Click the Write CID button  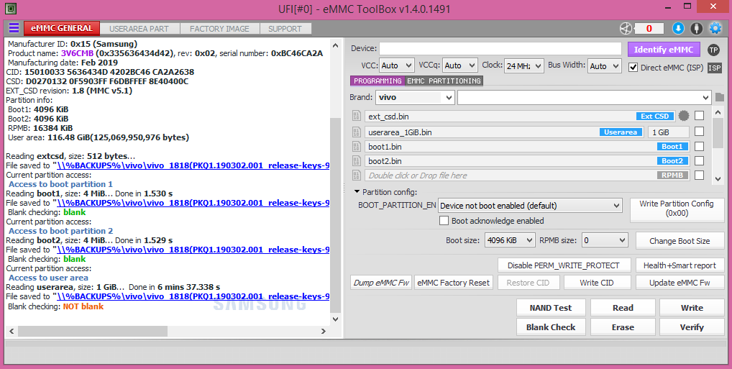click(597, 283)
